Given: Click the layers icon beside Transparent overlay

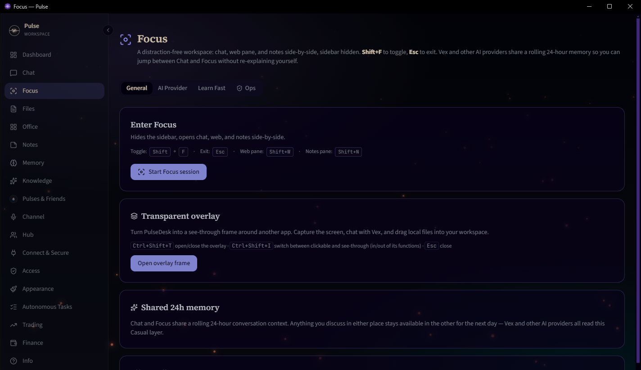Looking at the screenshot, I should 134,216.
